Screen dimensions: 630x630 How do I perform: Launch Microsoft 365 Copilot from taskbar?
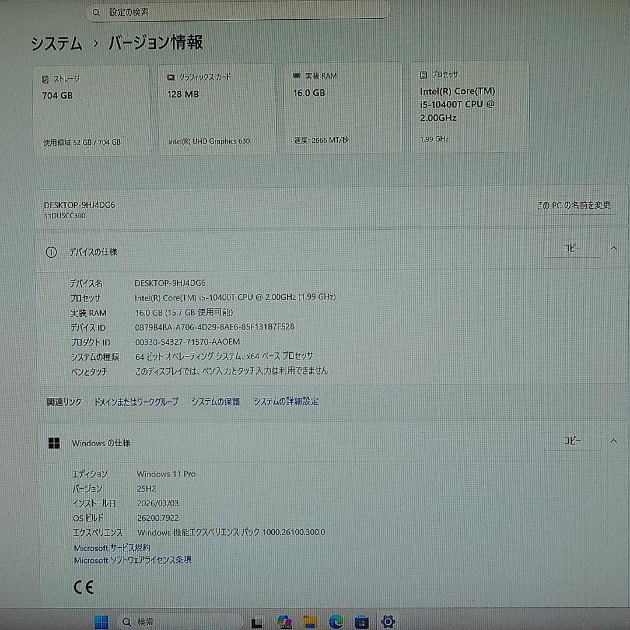[x=285, y=622]
